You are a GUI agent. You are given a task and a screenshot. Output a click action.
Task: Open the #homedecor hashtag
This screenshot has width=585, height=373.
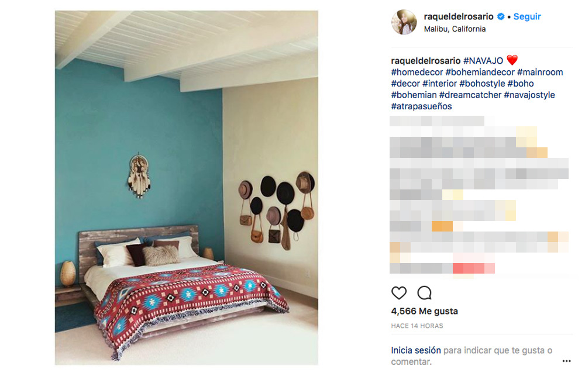417,72
